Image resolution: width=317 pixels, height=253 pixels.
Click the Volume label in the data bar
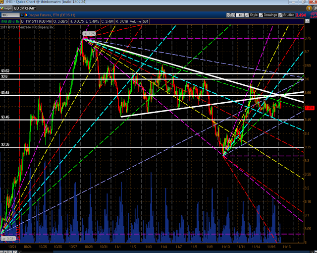pos(135,21)
